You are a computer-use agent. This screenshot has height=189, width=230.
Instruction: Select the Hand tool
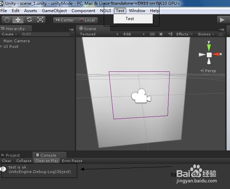pos(7,20)
